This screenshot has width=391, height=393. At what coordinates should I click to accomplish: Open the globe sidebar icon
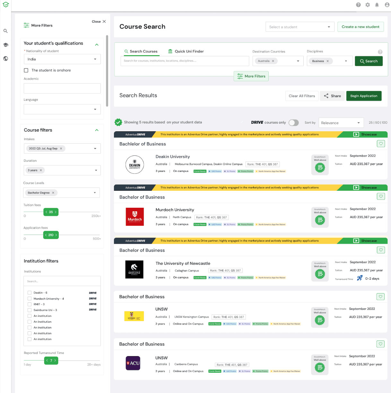point(5,58)
